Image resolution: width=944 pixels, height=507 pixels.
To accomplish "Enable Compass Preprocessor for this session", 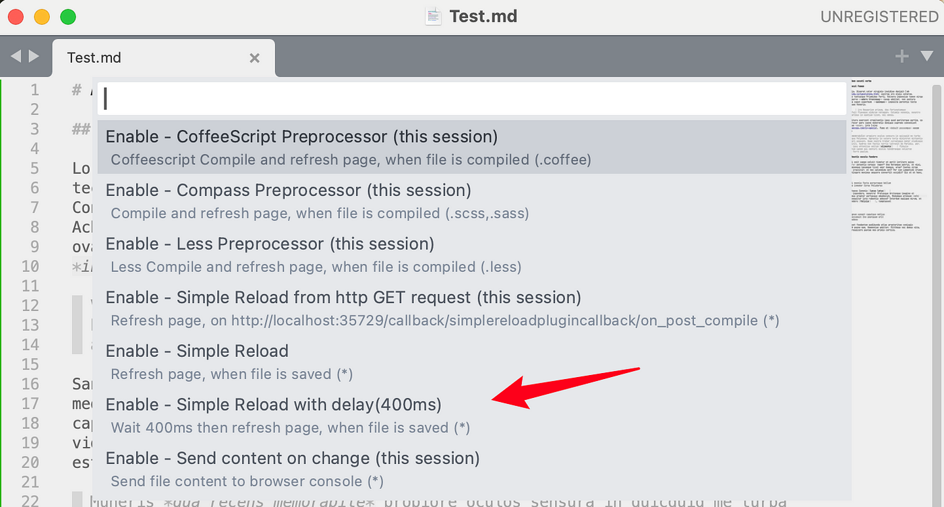I will 472,201.
